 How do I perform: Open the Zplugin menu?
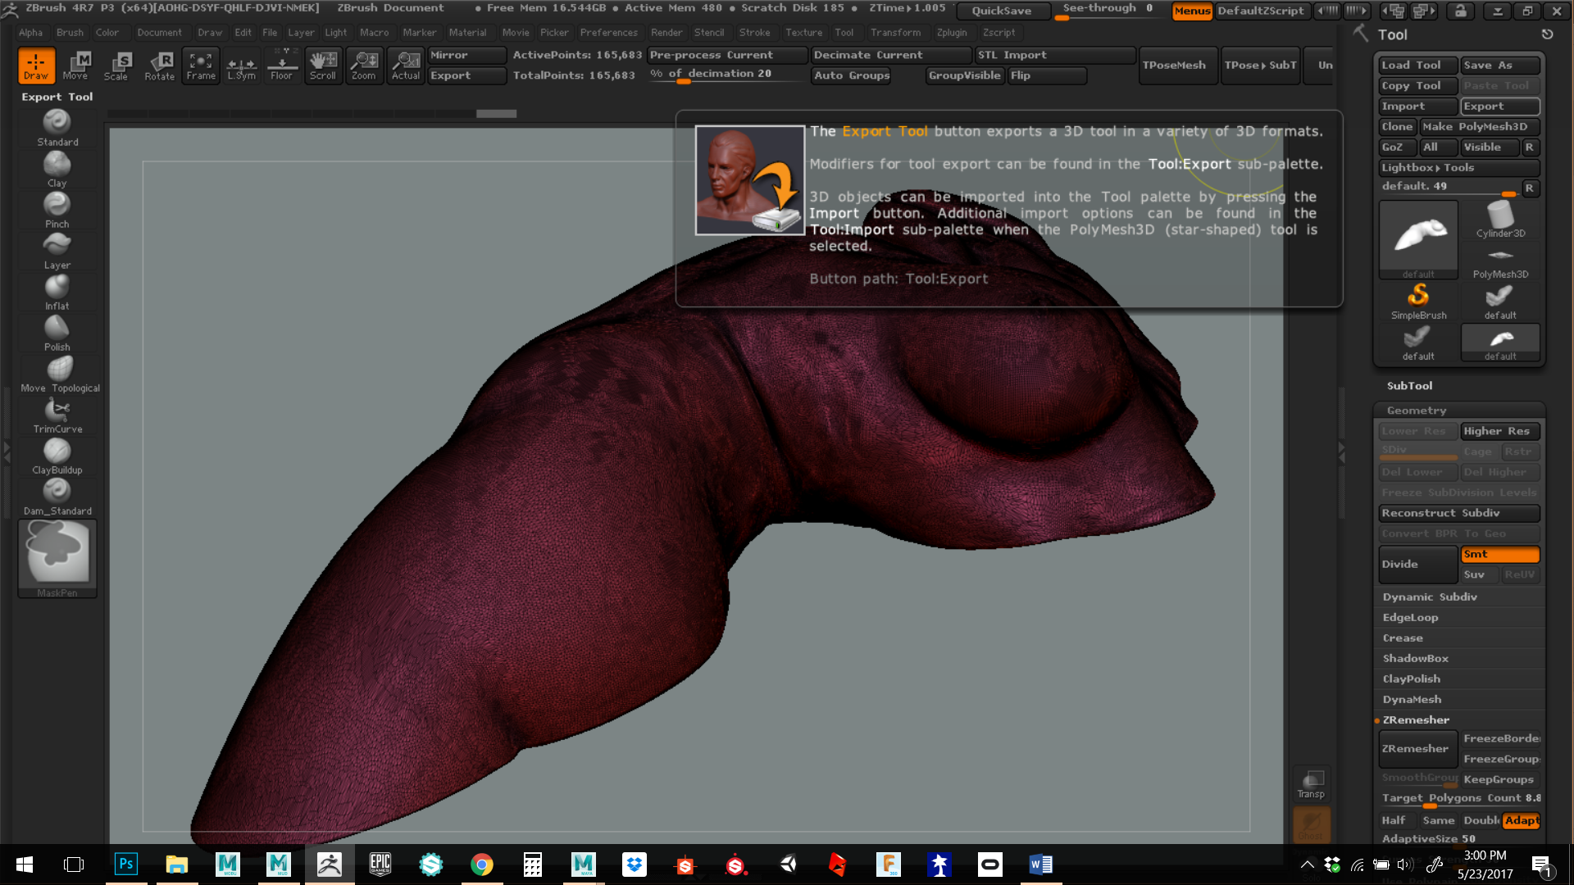pyautogui.click(x=952, y=33)
